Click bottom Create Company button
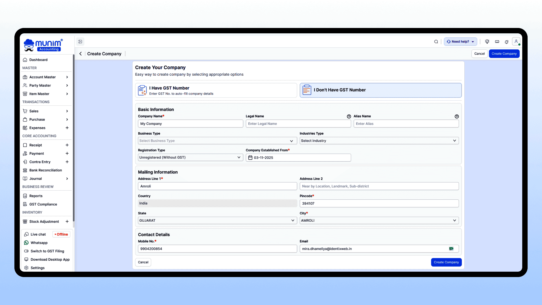This screenshot has height=305, width=542. (446, 262)
